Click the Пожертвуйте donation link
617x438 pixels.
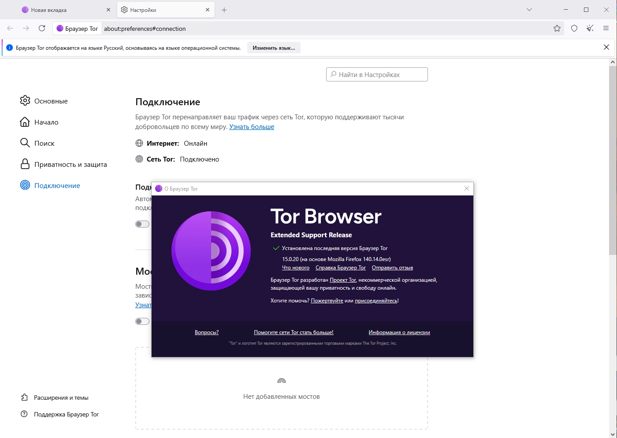[327, 301]
